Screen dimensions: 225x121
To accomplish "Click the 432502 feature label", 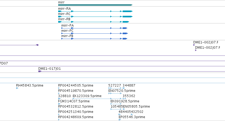I will click(137, 112).
